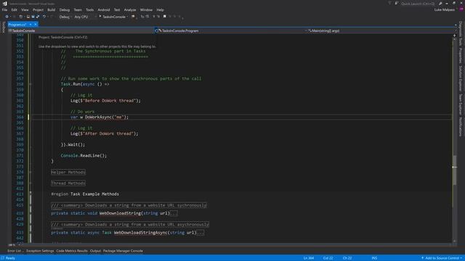Viewport: 465px width, 261px height.
Task: Click the Save toolbar icon
Action: [33, 17]
